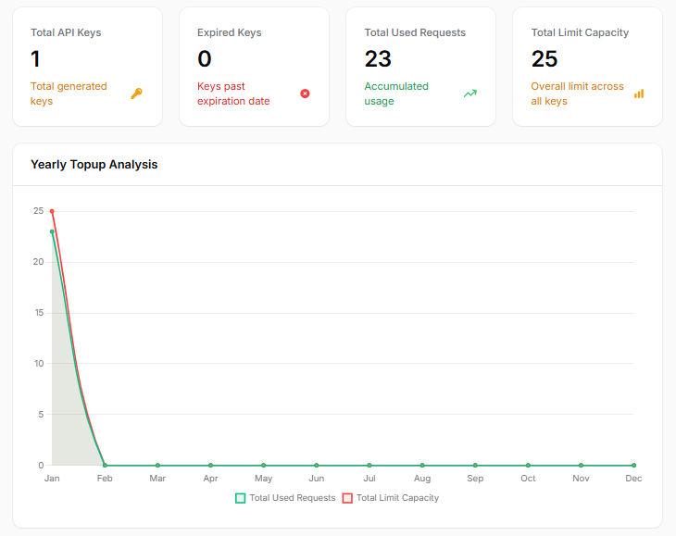Click the red legend swatch box

pos(348,498)
